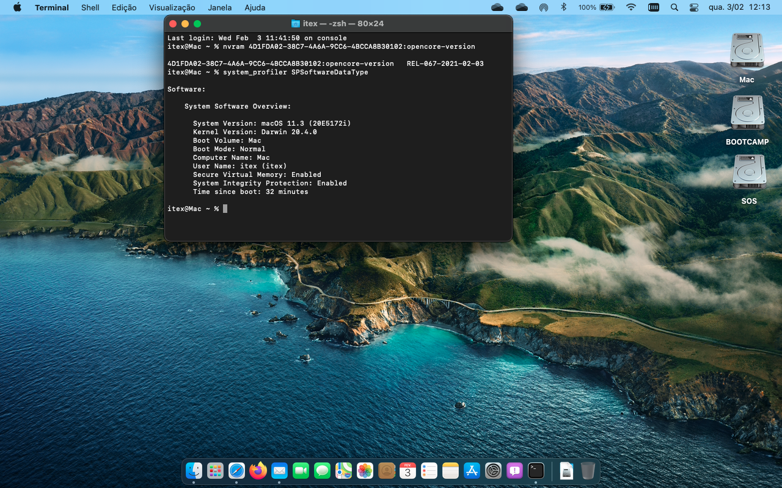Select the BOOTCAMP drive on desktop
Image resolution: width=782 pixels, height=488 pixels.
(747, 113)
